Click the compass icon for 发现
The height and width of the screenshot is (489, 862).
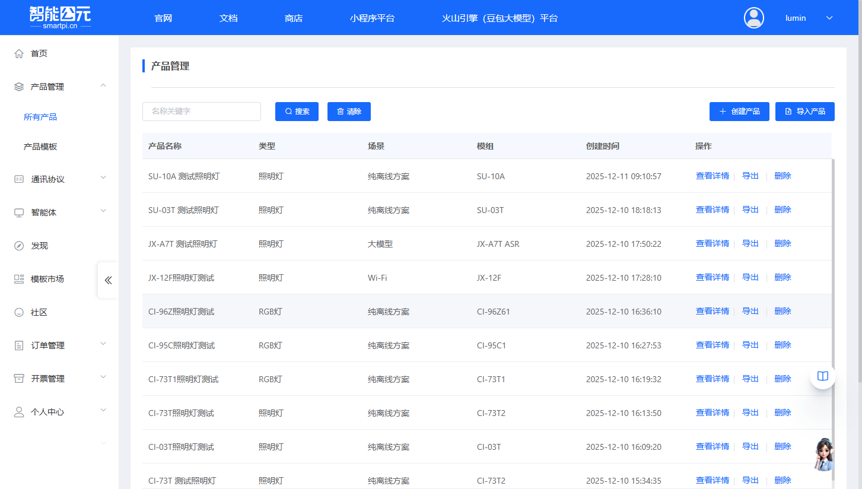pos(19,246)
